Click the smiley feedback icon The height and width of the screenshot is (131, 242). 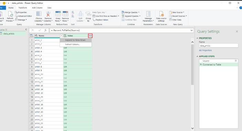coord(4,3)
